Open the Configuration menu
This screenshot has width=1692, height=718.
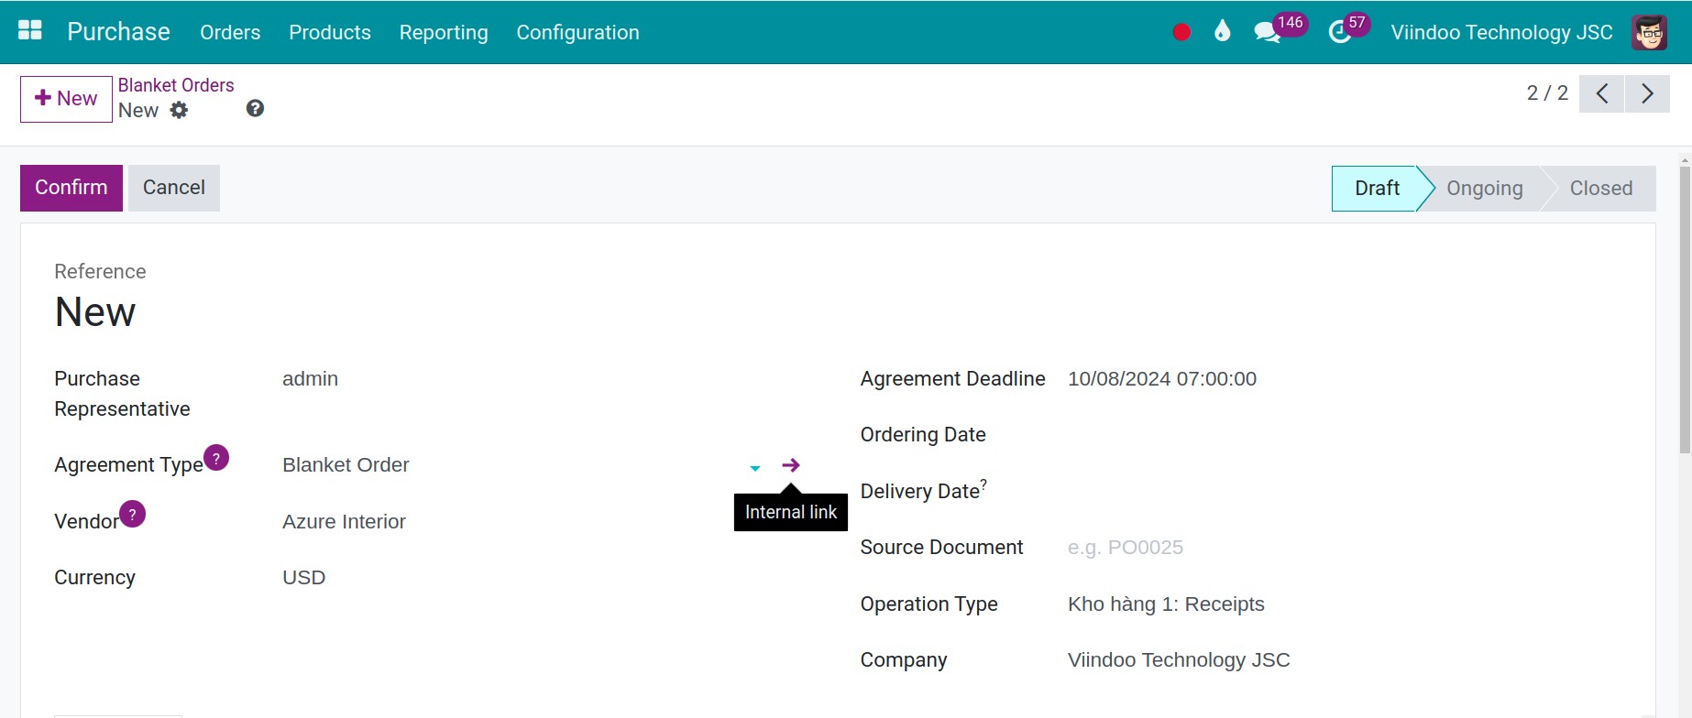[x=577, y=32]
